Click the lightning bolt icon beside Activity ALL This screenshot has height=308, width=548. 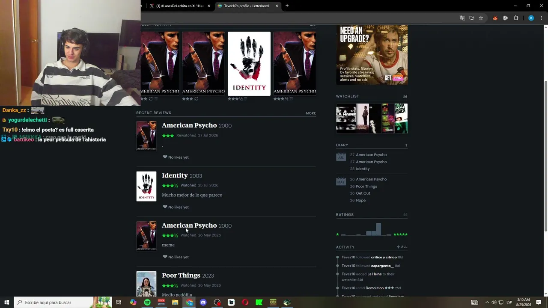coord(398,247)
